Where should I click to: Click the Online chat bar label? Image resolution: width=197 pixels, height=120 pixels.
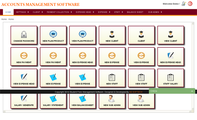pos(154,91)
